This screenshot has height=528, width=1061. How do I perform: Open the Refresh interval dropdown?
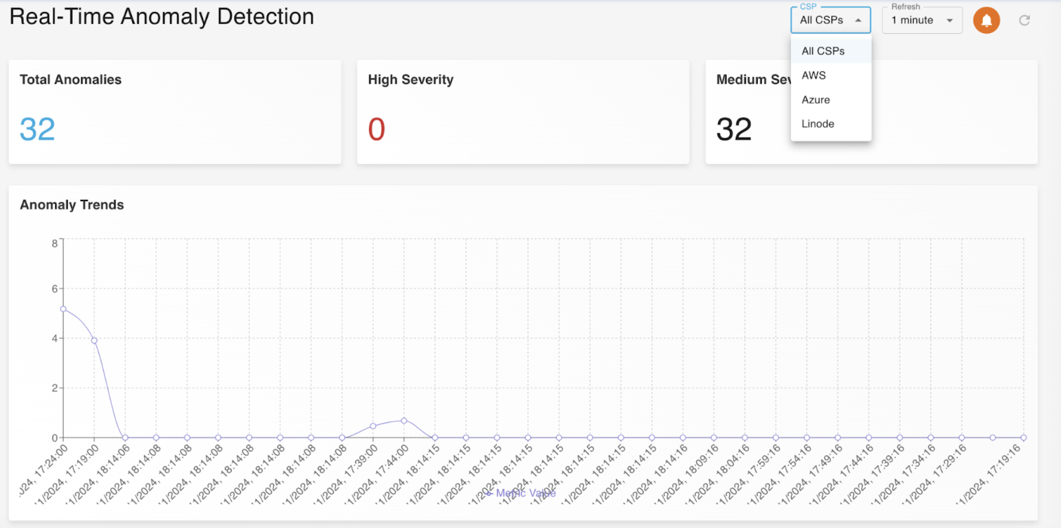point(922,21)
